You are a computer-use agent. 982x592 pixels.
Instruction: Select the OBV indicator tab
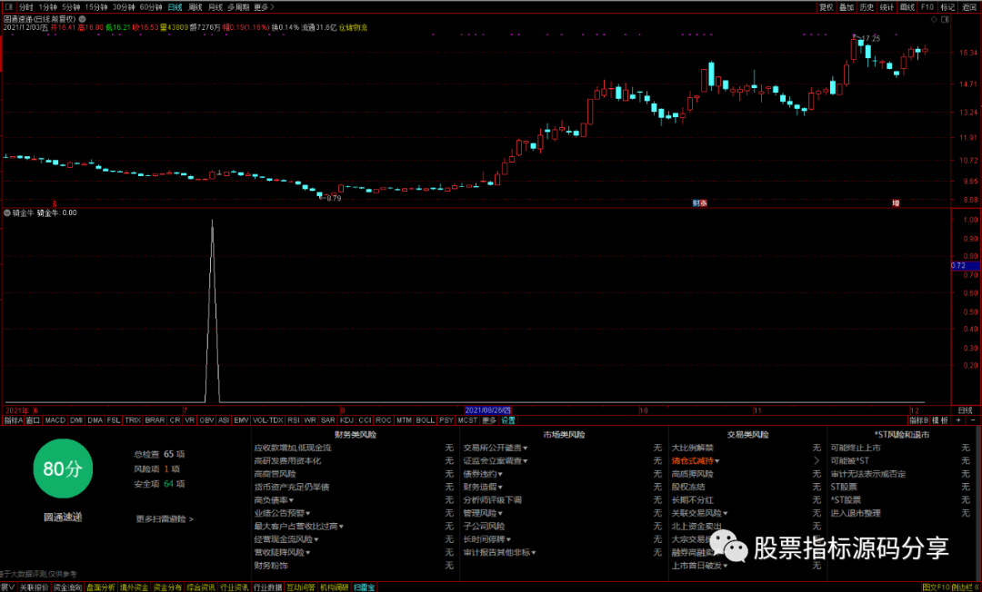tap(206, 420)
